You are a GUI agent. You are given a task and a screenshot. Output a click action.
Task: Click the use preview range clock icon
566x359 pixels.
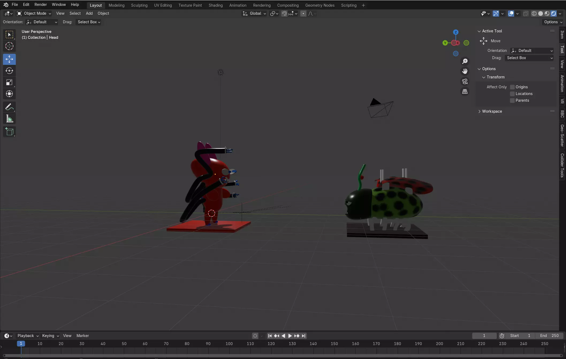[x=502, y=336]
